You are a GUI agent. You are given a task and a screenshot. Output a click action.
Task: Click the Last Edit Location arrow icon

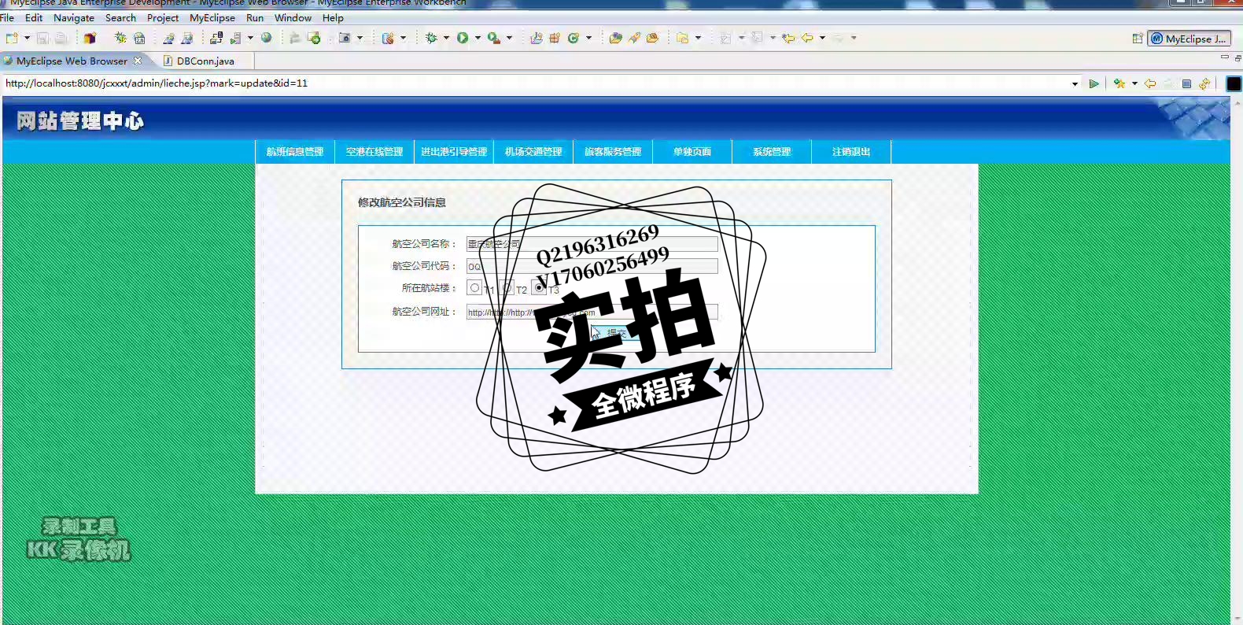point(788,38)
